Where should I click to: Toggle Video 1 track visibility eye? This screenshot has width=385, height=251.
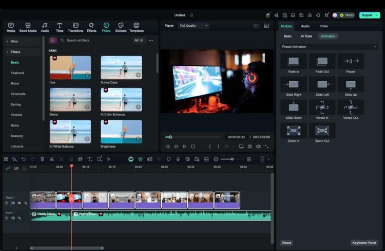19,203
